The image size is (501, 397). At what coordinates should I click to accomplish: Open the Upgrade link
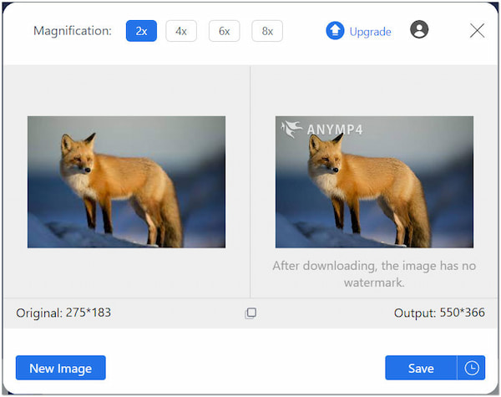point(370,32)
